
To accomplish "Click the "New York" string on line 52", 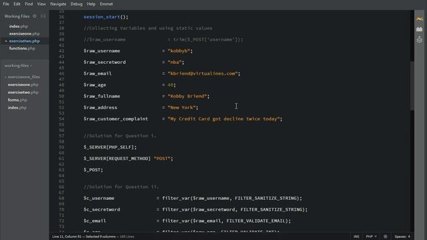I will [x=181, y=107].
